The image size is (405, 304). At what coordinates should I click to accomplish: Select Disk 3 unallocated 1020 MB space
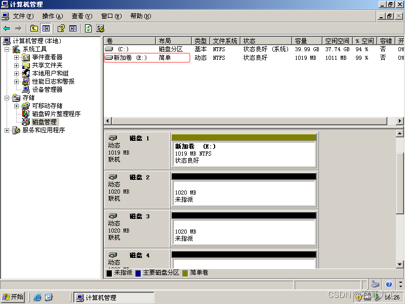coord(244,232)
